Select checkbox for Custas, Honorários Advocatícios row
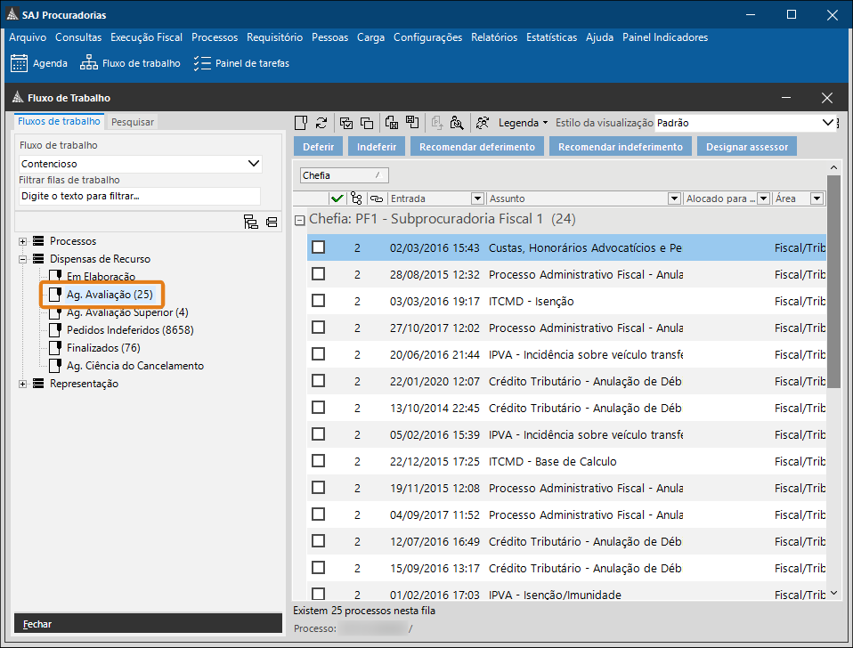Image resolution: width=853 pixels, height=648 pixels. 318,247
